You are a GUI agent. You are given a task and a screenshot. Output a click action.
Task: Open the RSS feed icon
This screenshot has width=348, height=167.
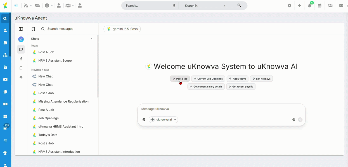[26, 6]
